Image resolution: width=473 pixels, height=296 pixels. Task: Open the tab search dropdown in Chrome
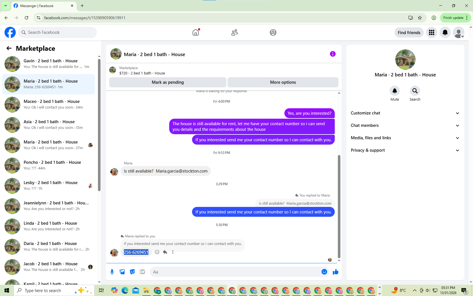coord(6,6)
